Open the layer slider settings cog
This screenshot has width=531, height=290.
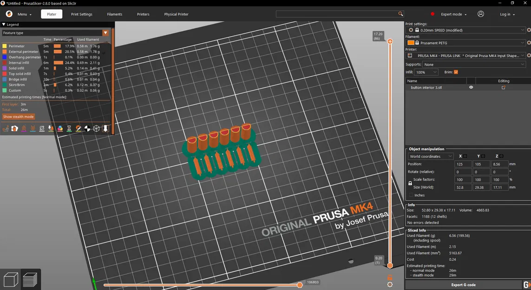tap(390, 284)
